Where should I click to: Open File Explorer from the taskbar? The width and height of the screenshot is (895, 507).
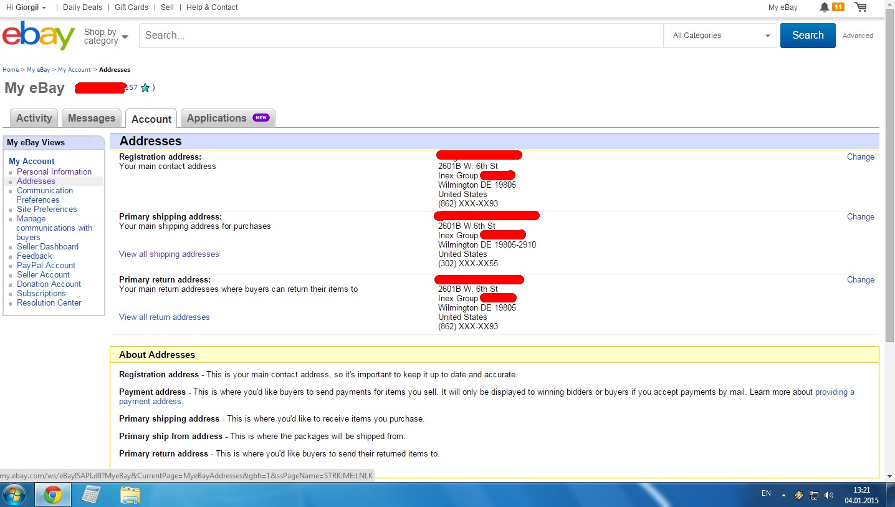[x=130, y=495]
